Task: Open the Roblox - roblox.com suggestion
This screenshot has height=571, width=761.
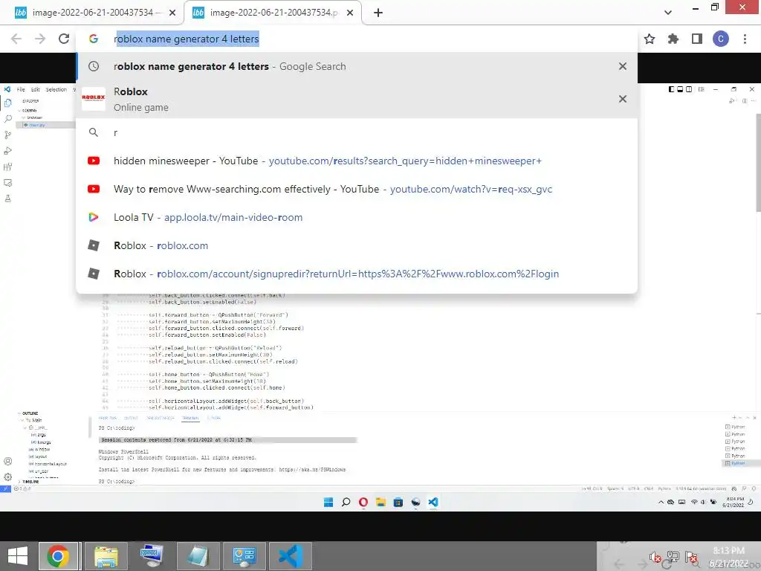Action: coord(357,245)
